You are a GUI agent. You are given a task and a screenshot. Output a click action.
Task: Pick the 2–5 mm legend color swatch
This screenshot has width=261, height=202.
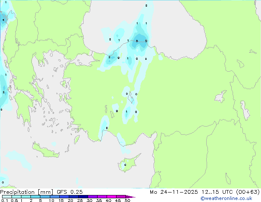click(x=35, y=197)
